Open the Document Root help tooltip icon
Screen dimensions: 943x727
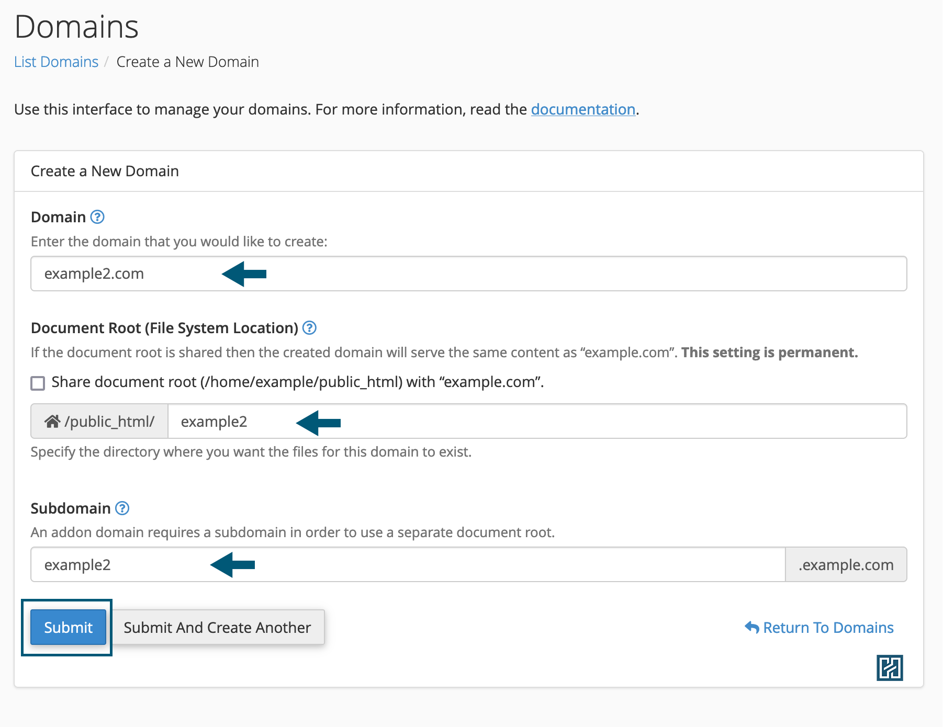[x=309, y=328]
